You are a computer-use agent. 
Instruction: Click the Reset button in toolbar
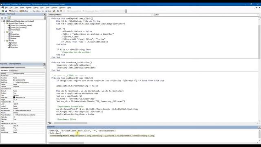(49, 11)
